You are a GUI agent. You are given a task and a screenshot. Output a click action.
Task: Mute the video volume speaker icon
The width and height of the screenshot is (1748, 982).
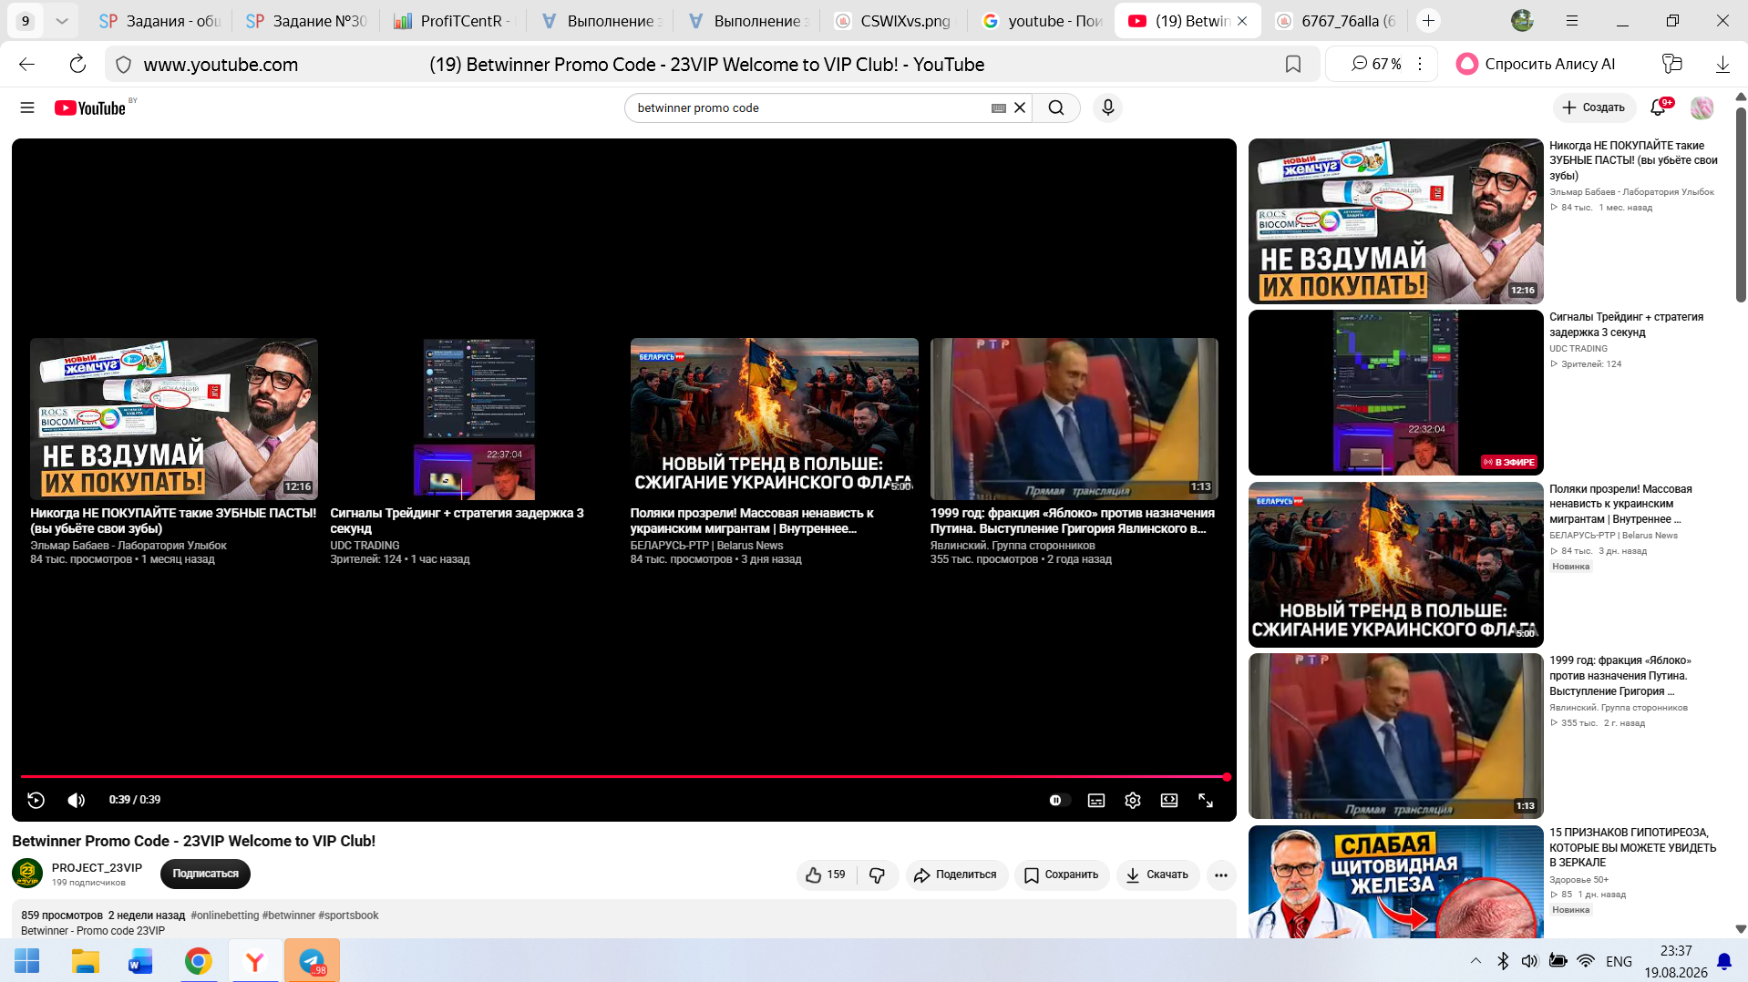point(77,800)
